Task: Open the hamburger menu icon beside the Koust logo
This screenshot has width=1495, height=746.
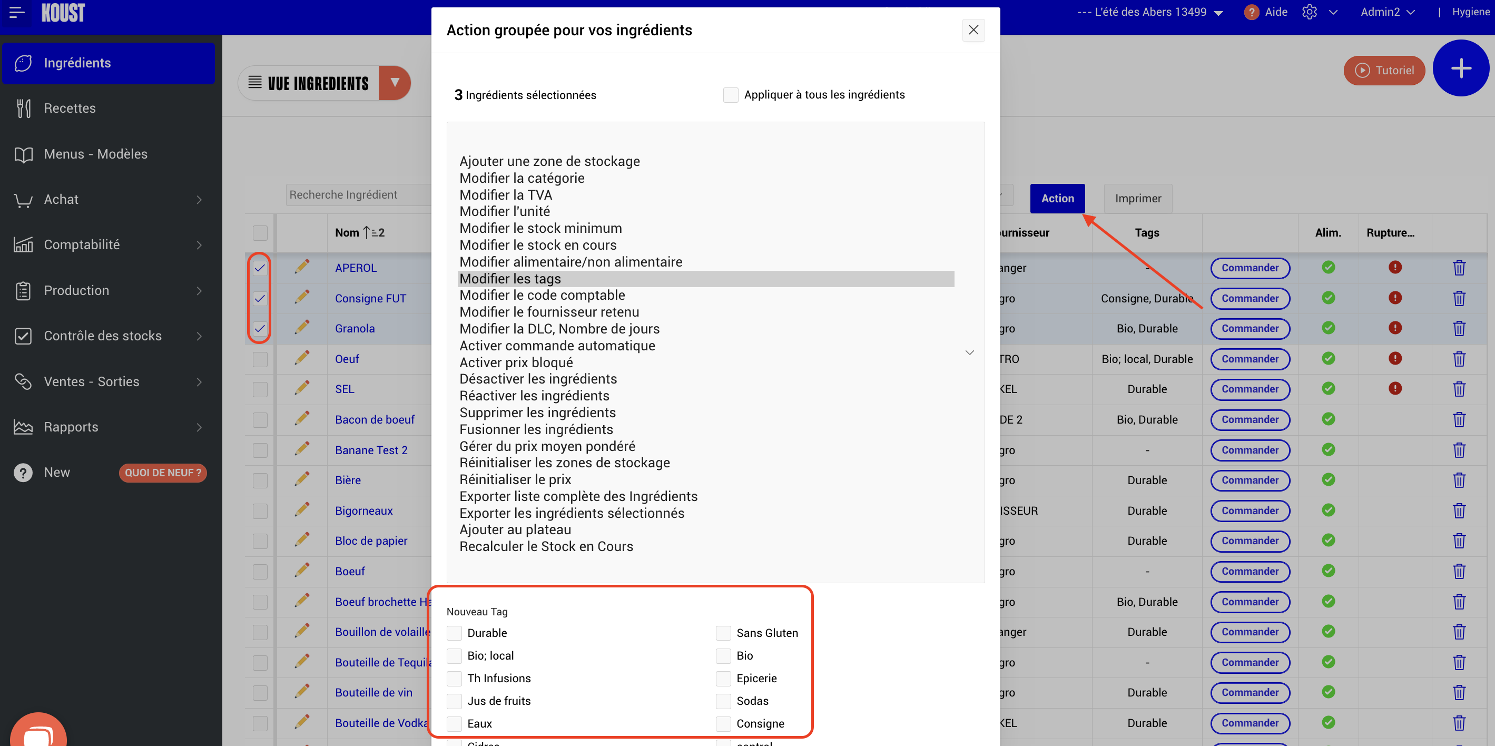Action: [17, 12]
